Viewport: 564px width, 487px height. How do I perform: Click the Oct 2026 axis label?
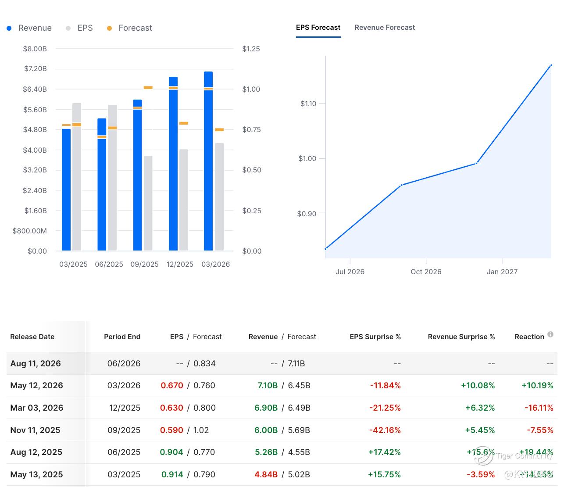(x=426, y=272)
